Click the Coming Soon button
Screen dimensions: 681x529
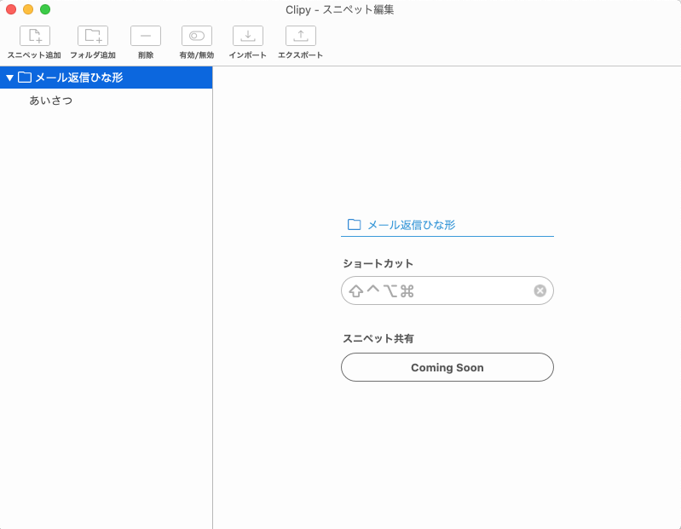click(x=447, y=367)
